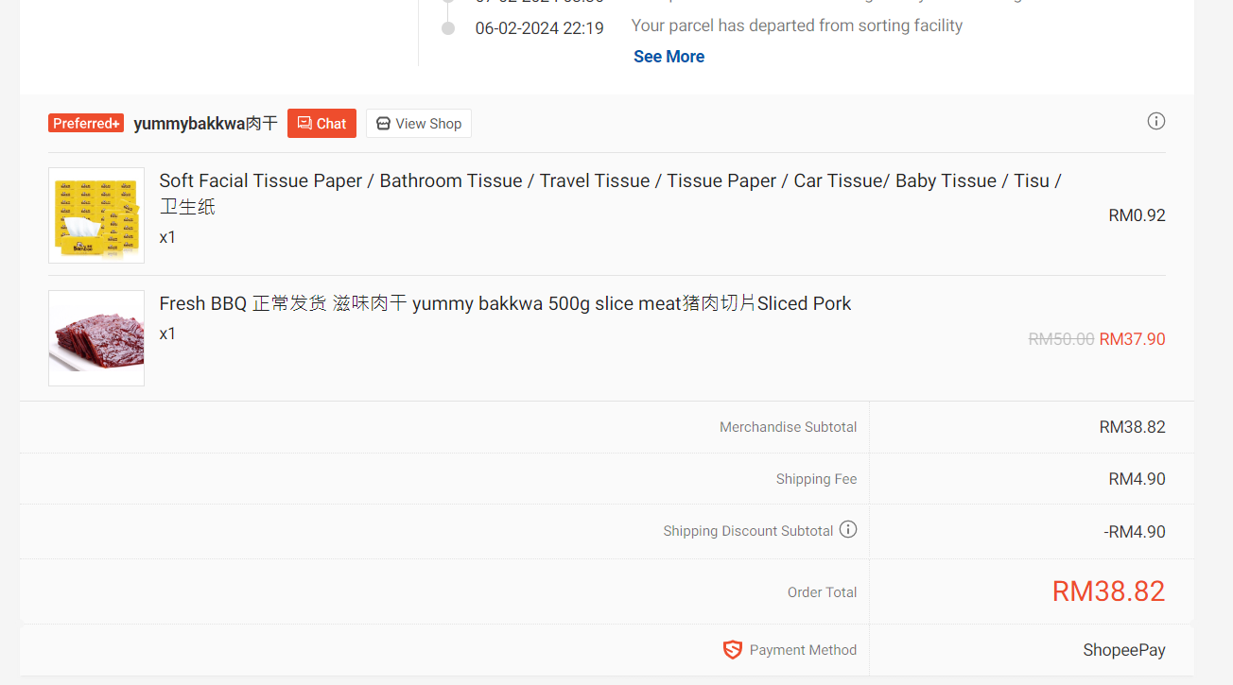Click tracking timestamp 06-02-2024 22:19

(539, 28)
